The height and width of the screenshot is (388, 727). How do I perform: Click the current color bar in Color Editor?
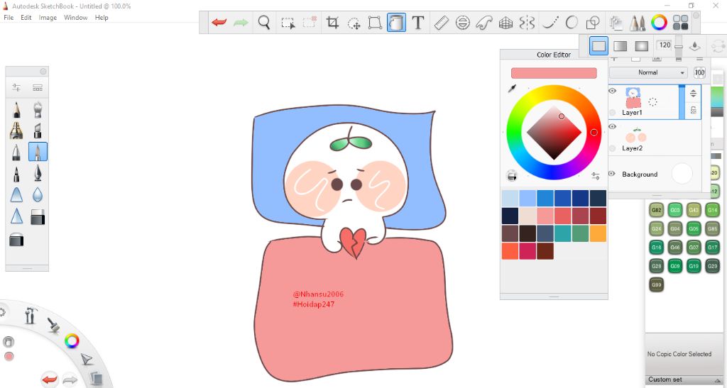tap(554, 73)
